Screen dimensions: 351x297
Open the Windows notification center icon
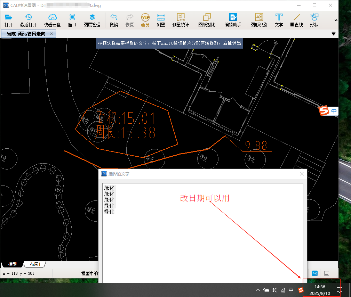(x=340, y=290)
